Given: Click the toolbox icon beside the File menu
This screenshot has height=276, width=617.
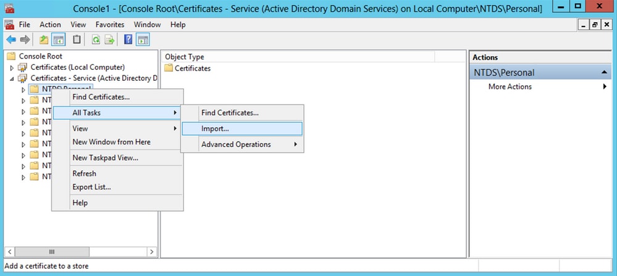Looking at the screenshot, I should click(9, 24).
